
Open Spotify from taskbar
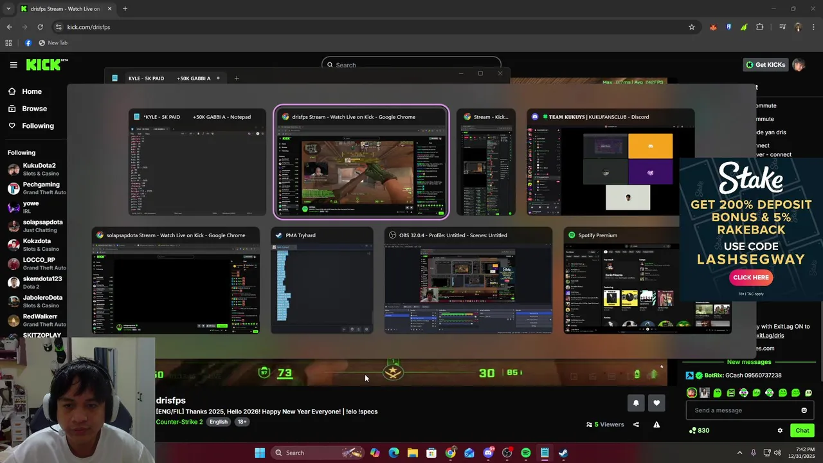(x=526, y=453)
